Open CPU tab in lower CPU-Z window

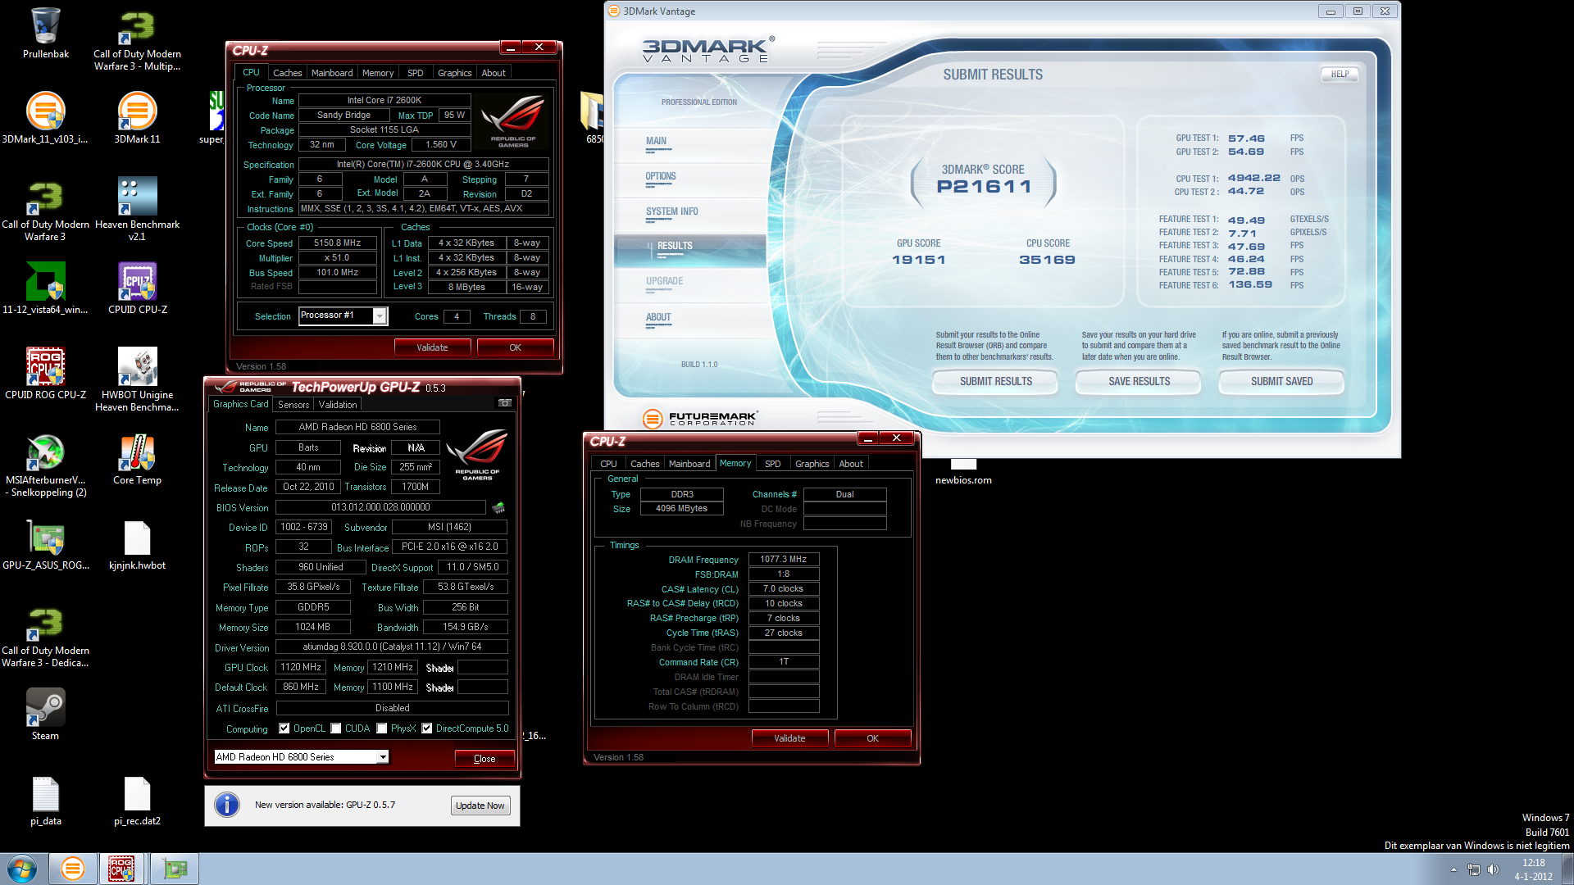(x=608, y=464)
